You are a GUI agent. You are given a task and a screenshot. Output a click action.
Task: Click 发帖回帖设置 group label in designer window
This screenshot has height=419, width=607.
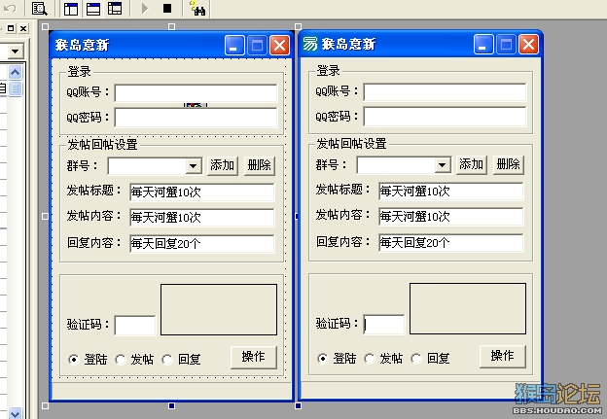point(102,144)
